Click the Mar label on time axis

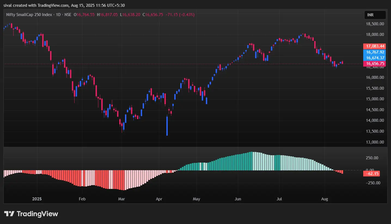pyautogui.click(x=121, y=199)
